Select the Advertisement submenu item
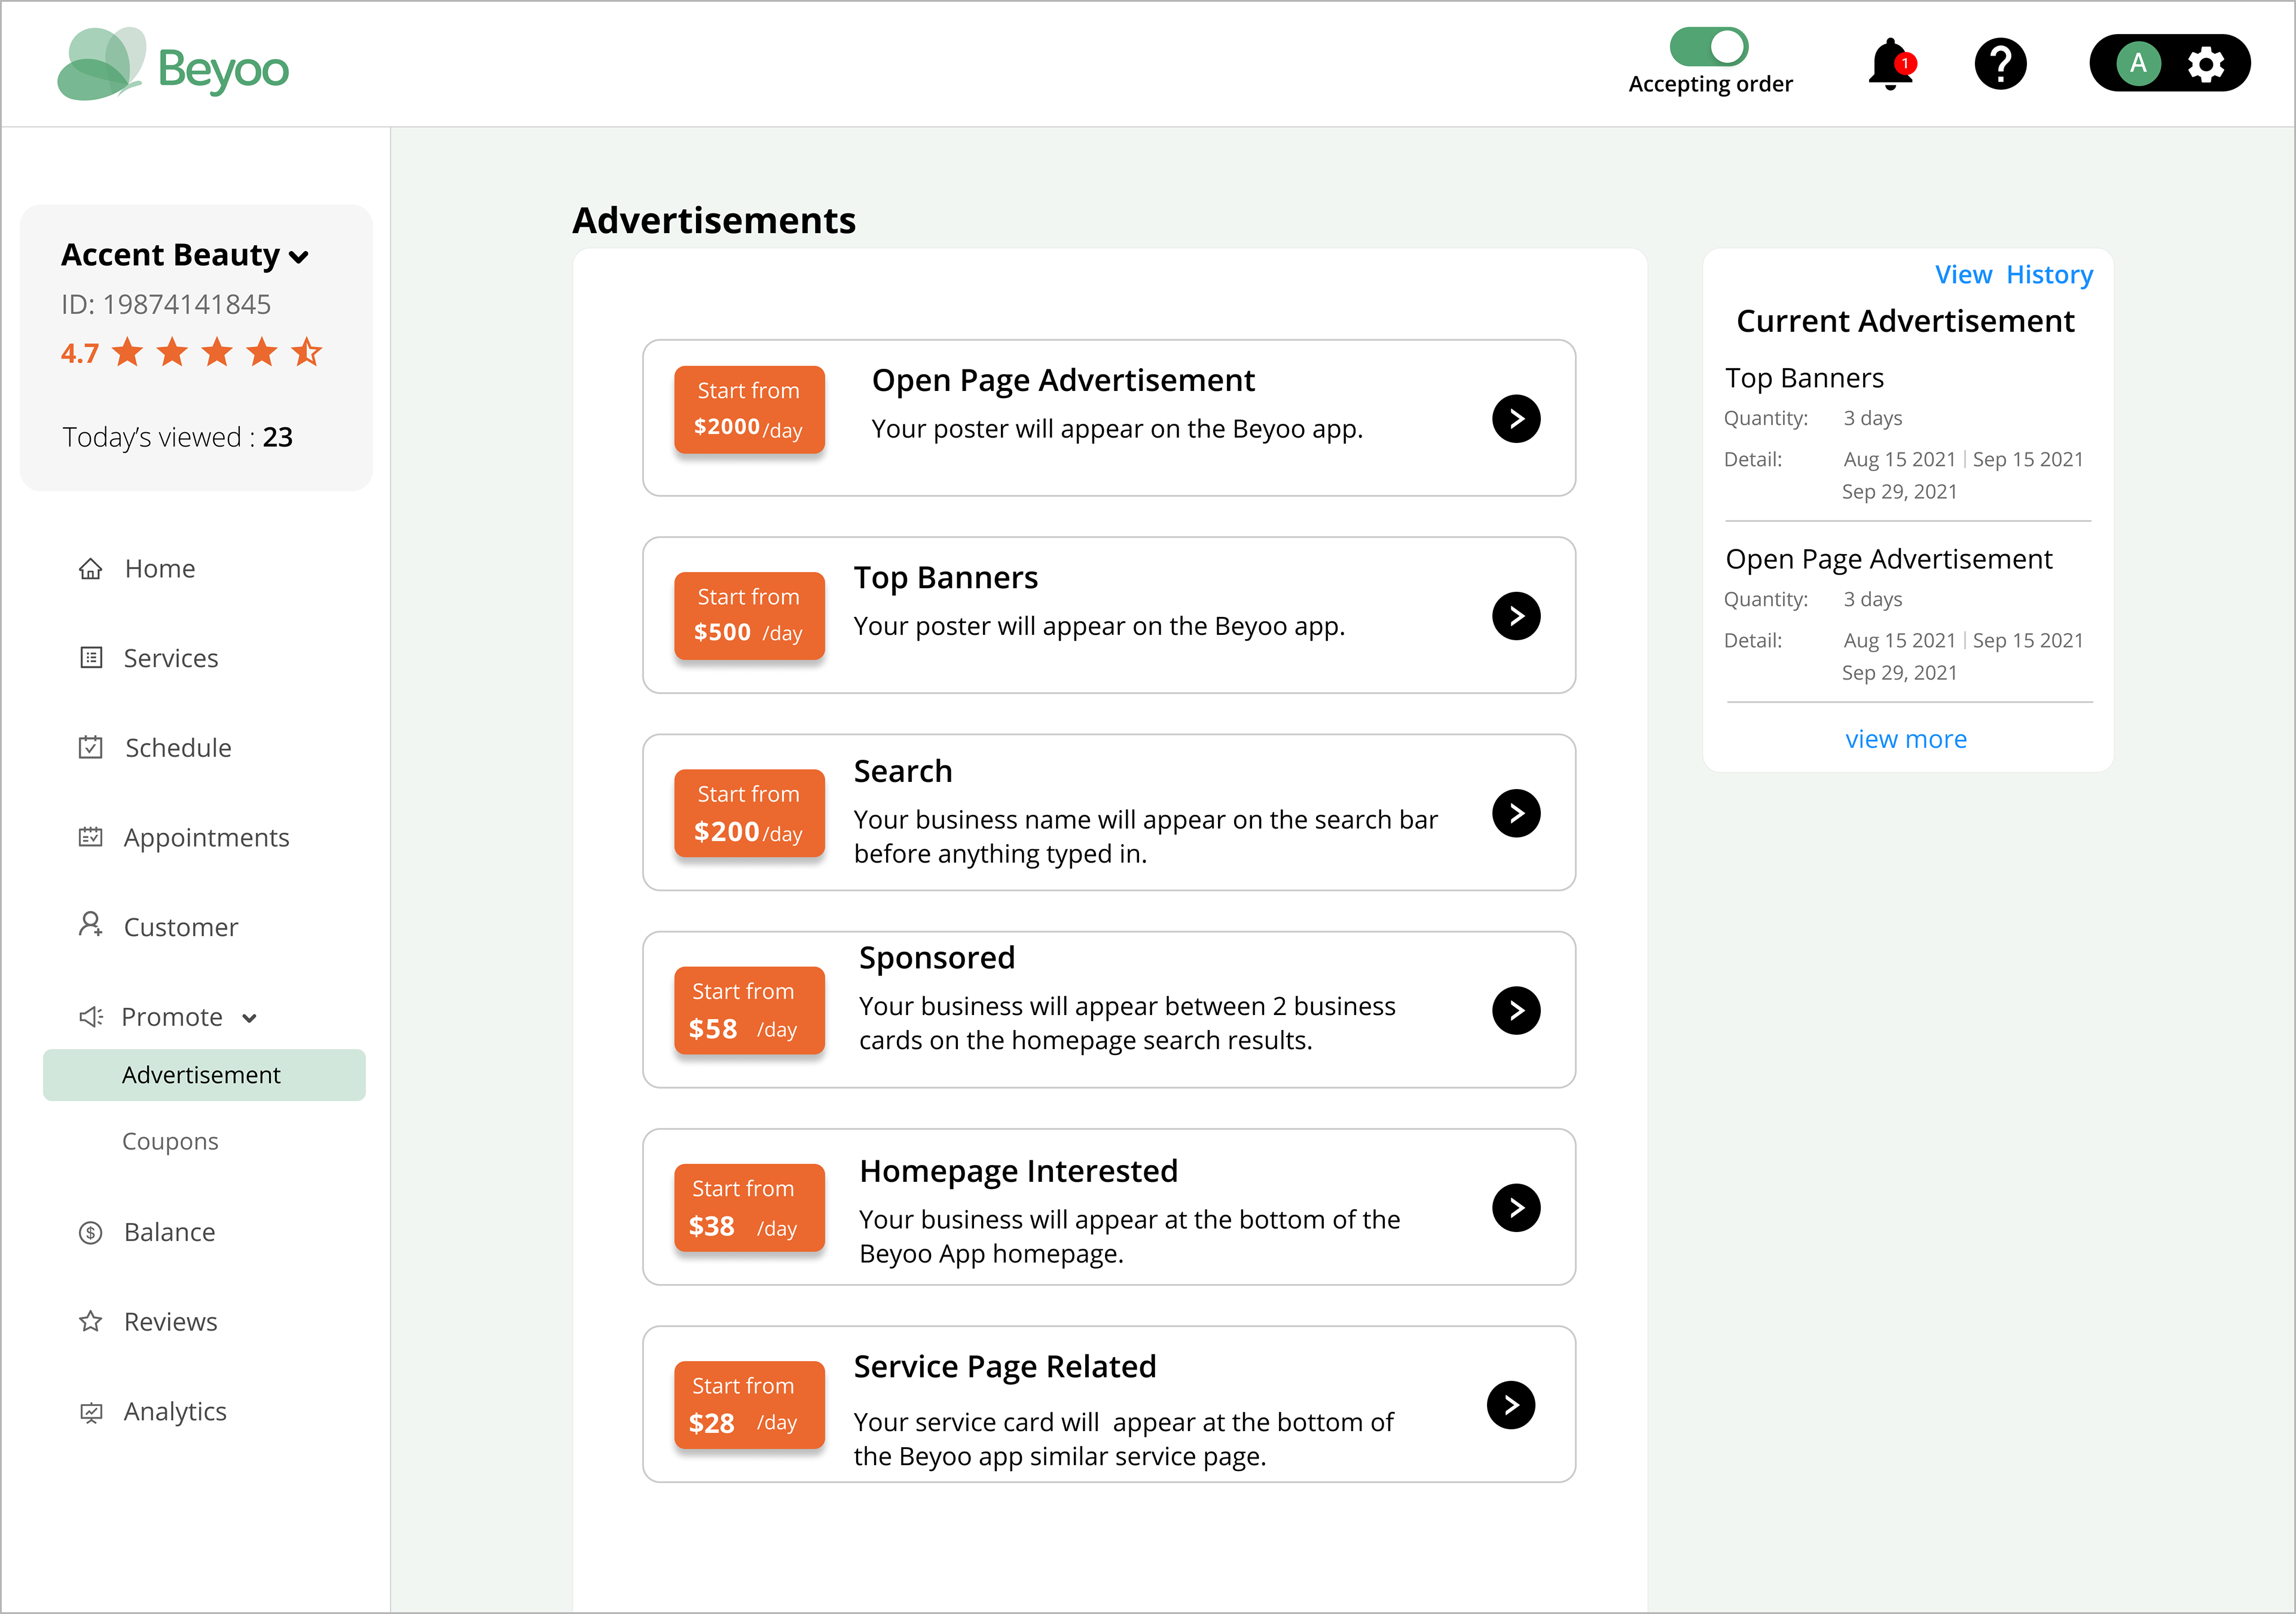This screenshot has height=1614, width=2296. pyautogui.click(x=204, y=1075)
